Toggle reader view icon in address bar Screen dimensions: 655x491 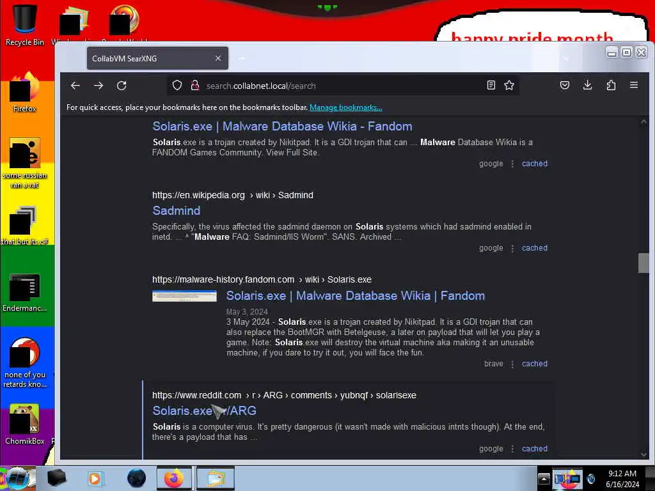pyautogui.click(x=491, y=85)
